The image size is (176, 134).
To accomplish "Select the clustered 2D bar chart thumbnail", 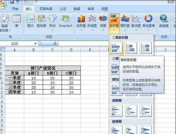I will click(116, 48).
